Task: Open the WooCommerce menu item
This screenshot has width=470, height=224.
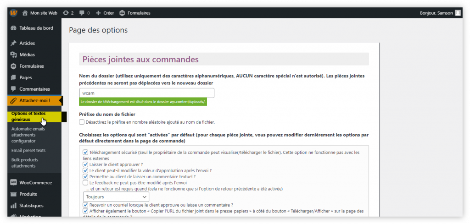Action: pos(36,182)
